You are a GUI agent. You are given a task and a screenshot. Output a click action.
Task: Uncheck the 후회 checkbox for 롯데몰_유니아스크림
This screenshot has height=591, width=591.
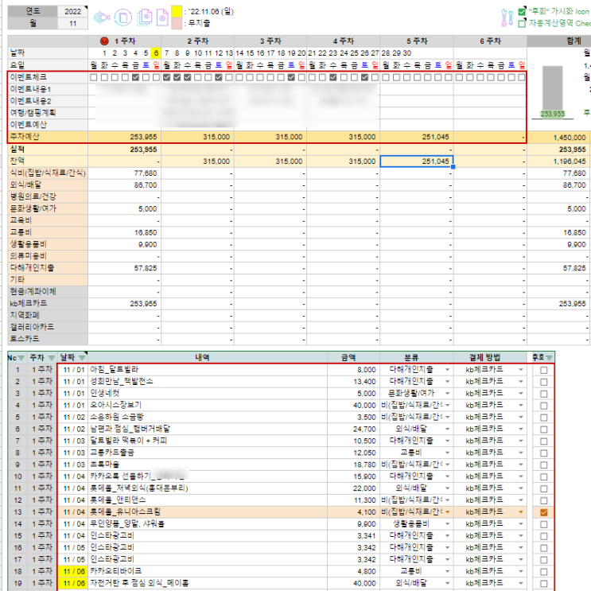(543, 512)
